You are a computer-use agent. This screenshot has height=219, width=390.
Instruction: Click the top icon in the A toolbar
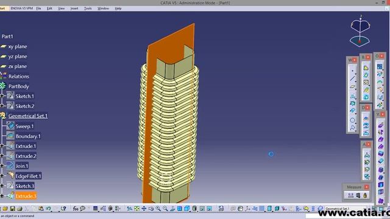[367, 156]
